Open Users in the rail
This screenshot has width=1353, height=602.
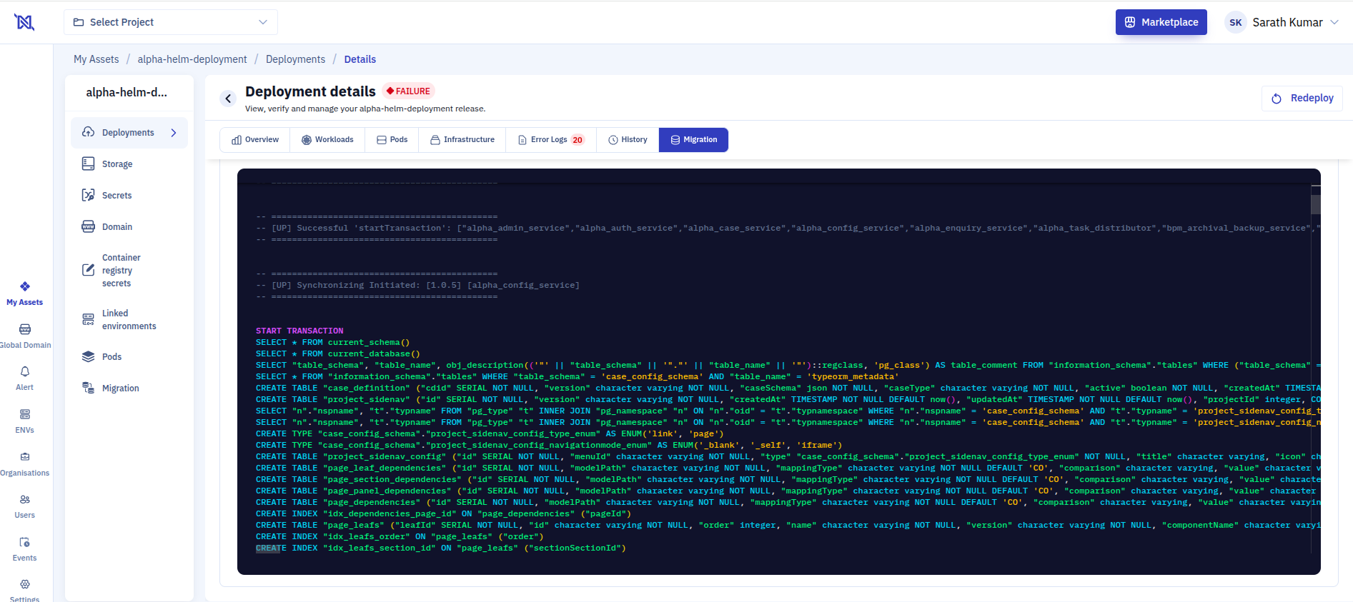25,506
